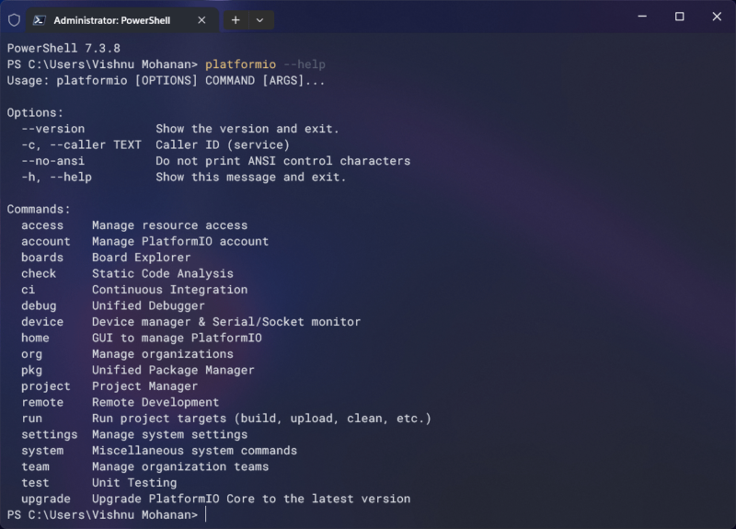Click the blinking cursor at the bottom prompt
Image resolution: width=736 pixels, height=529 pixels.
click(206, 515)
